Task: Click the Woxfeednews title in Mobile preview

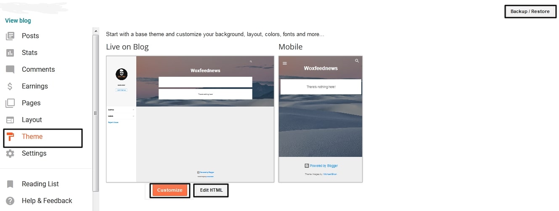Action: click(321, 68)
